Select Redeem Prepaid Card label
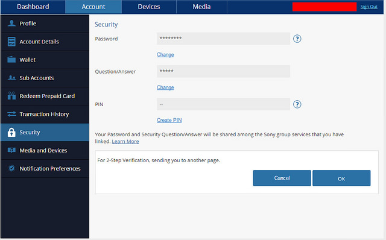The image size is (386, 240). click(47, 96)
